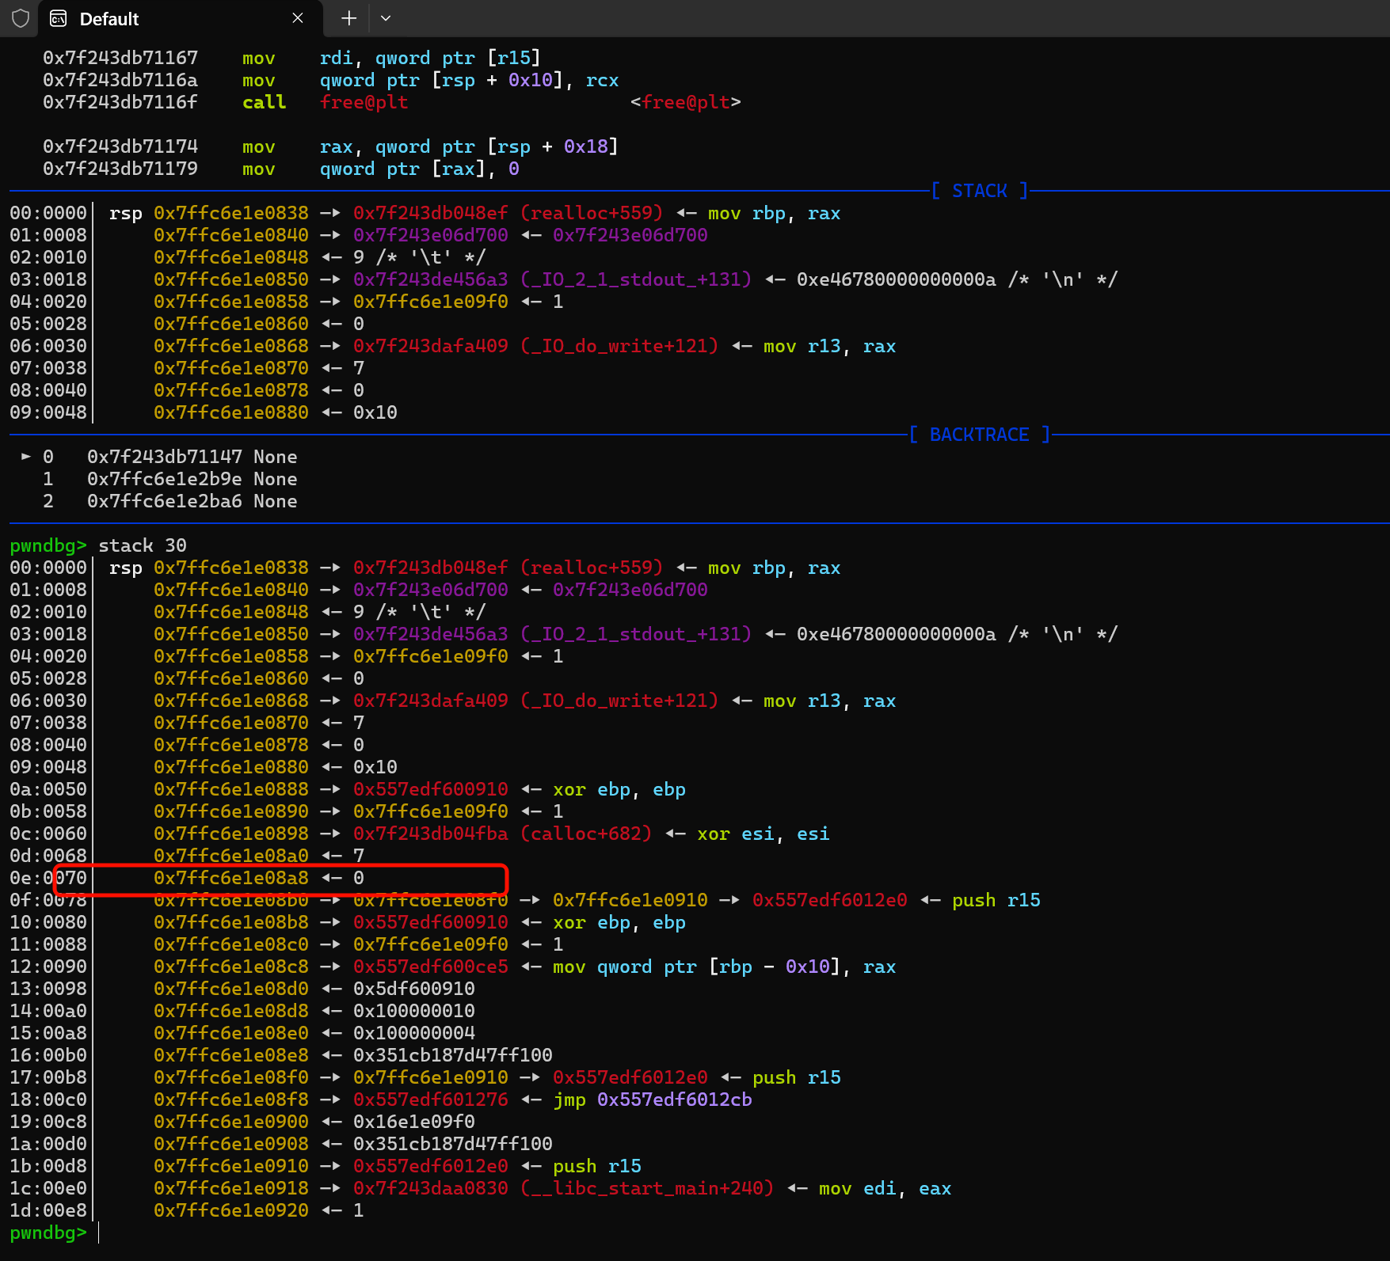Click the stack value 0x5df600910

414,989
